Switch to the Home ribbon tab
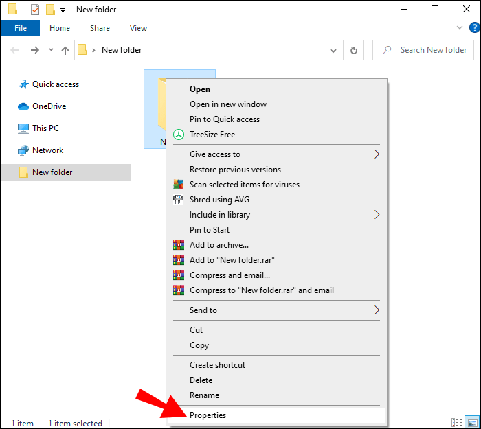This screenshot has width=481, height=429. click(60, 28)
